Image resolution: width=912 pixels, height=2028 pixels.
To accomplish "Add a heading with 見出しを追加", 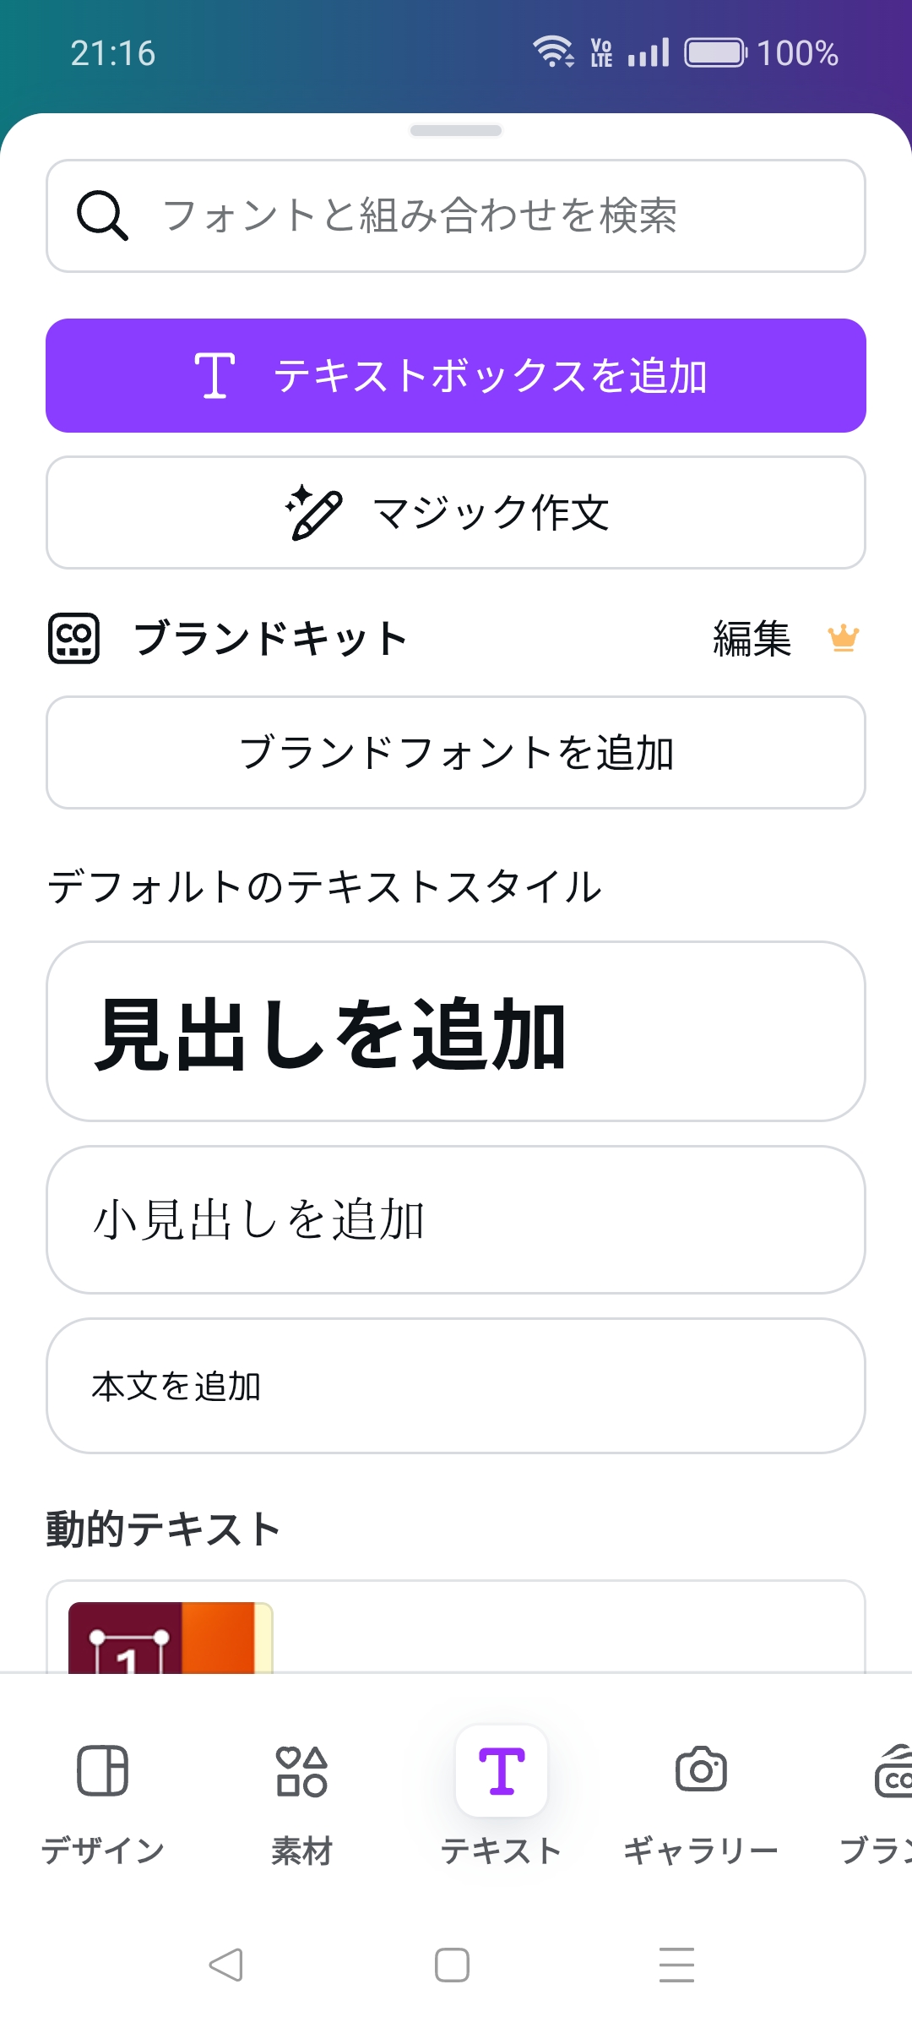I will point(456,1032).
